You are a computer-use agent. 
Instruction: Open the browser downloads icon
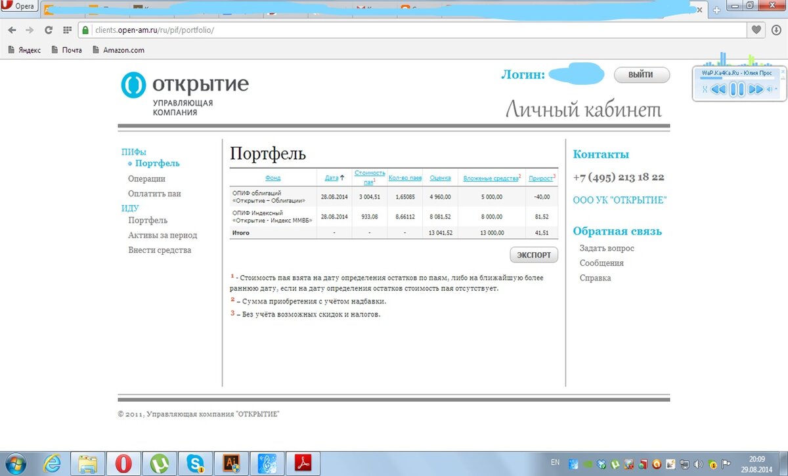coord(776,30)
